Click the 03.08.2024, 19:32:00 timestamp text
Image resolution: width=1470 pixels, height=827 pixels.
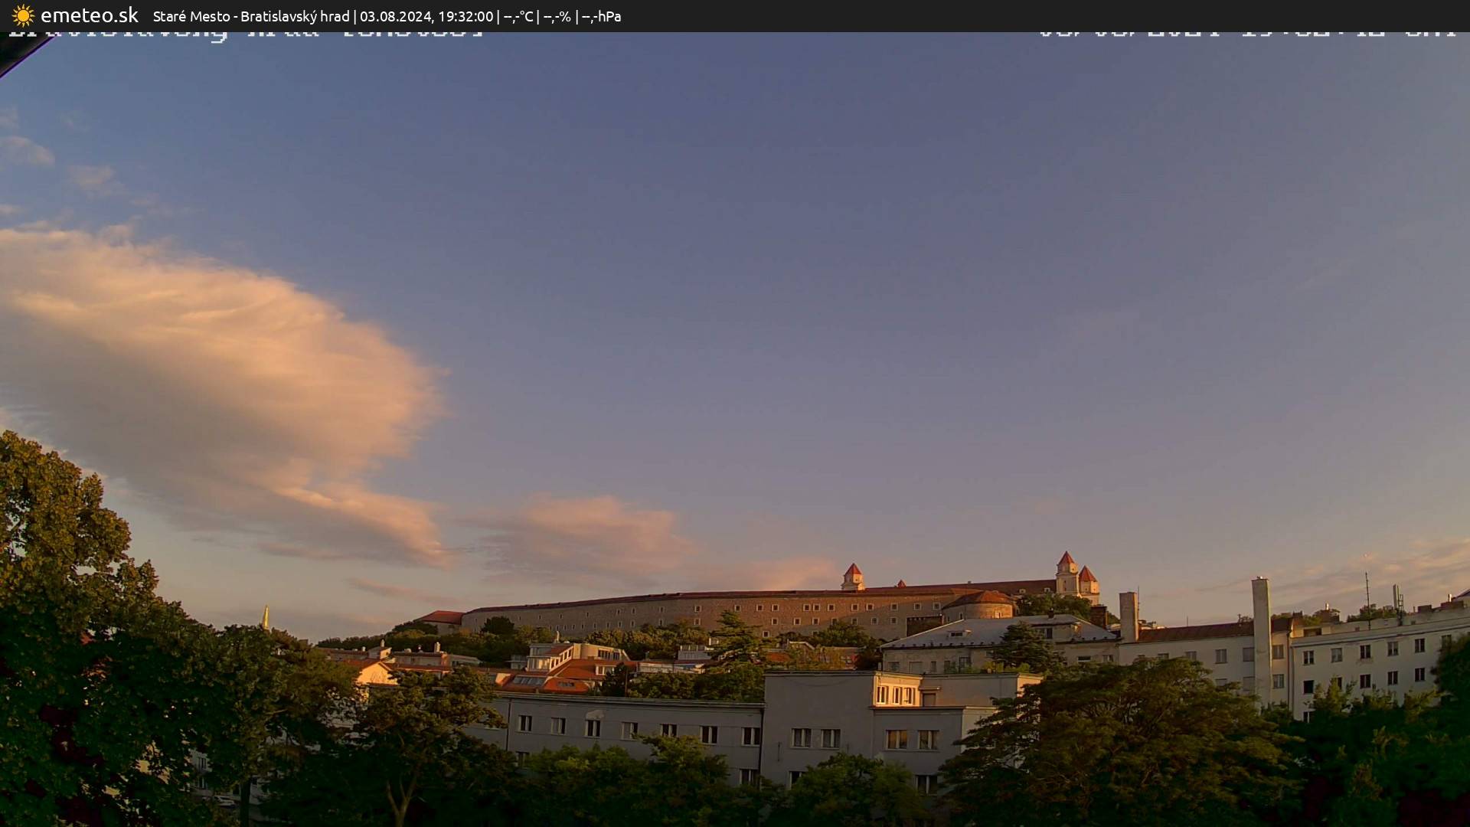(x=426, y=16)
